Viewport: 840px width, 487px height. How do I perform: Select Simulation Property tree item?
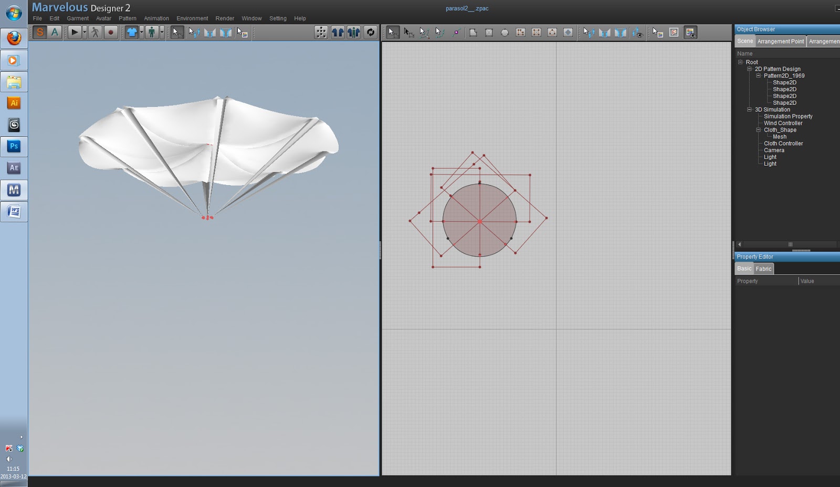[x=788, y=116]
